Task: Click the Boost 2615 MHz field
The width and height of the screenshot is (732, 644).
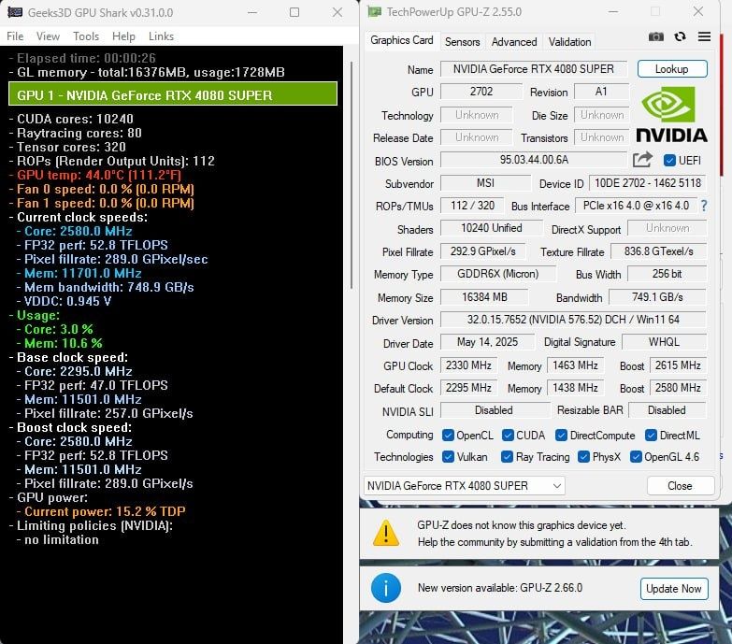Action: point(678,365)
